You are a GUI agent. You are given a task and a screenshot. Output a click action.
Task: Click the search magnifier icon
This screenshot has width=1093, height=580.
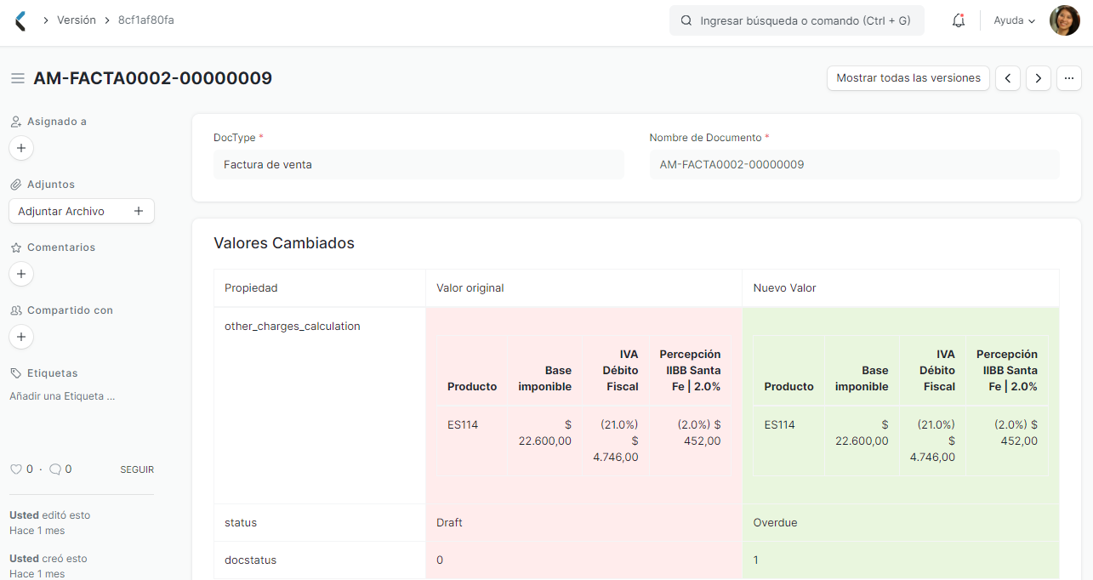point(686,20)
